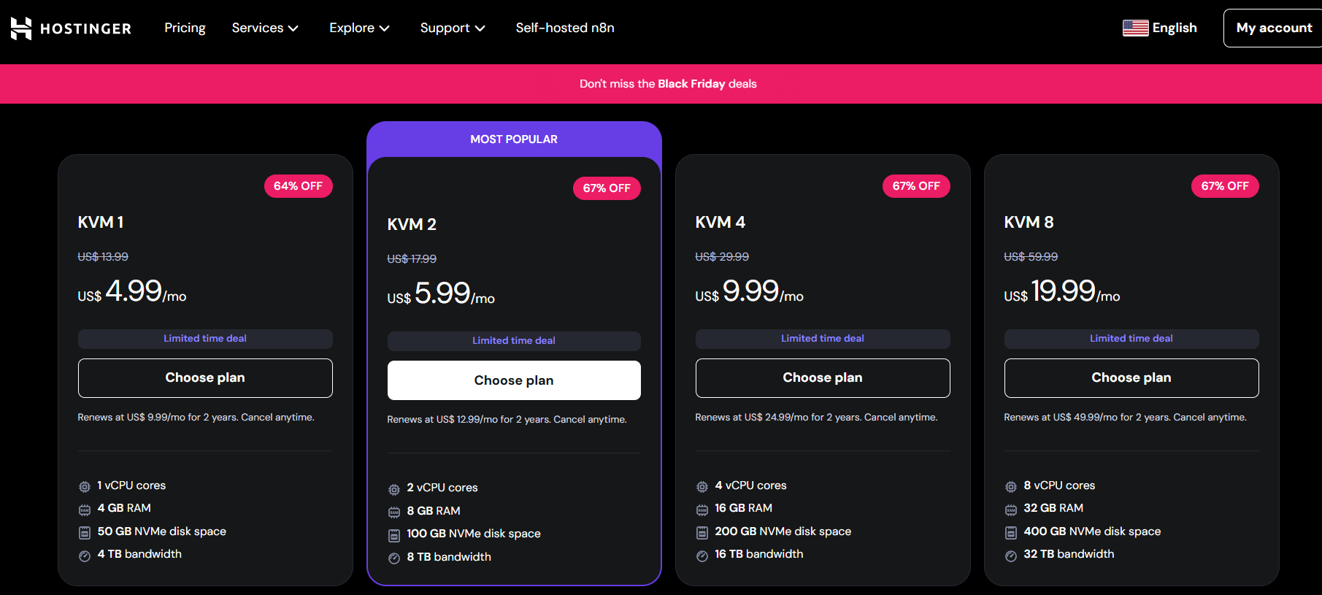Click the US flag icon near English

coord(1134,27)
